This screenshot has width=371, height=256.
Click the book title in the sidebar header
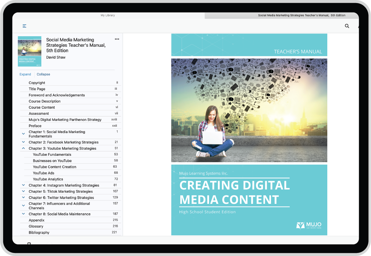(x=76, y=45)
